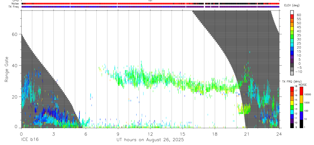
Task: Click the 6 hour tick on the time axis
Action: pyautogui.click(x=86, y=134)
